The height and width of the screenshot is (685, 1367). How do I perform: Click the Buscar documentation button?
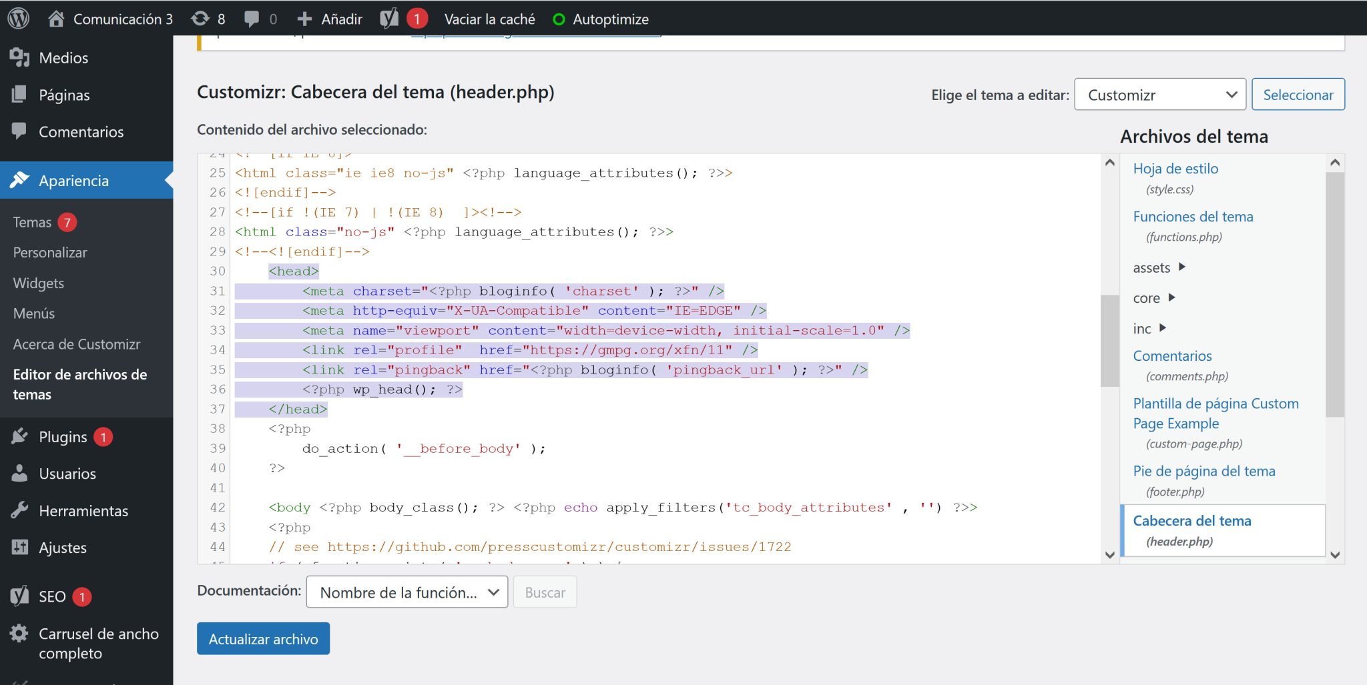(545, 592)
